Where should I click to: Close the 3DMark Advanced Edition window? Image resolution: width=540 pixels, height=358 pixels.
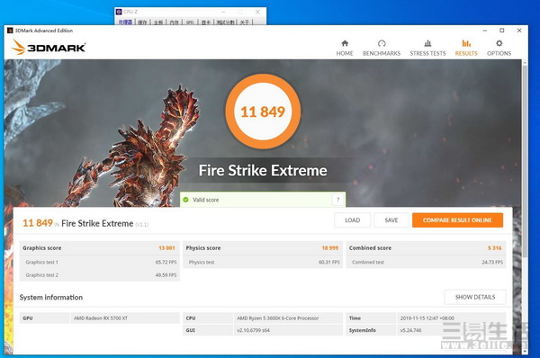[519, 31]
